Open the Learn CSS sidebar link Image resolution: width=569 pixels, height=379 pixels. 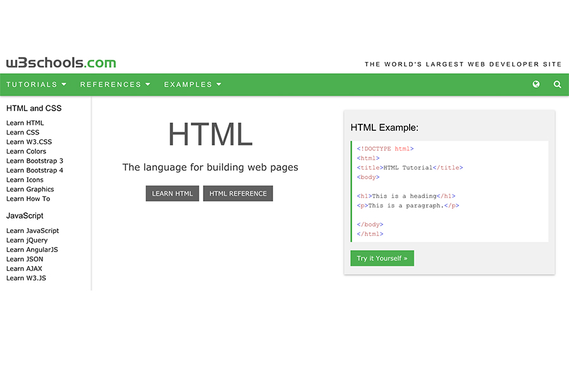23,133
